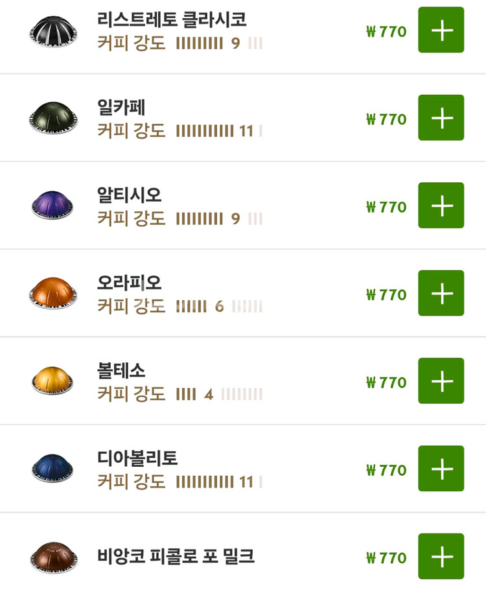
Task: Add 볼테소 capsule with plus button
Action: [x=441, y=381]
